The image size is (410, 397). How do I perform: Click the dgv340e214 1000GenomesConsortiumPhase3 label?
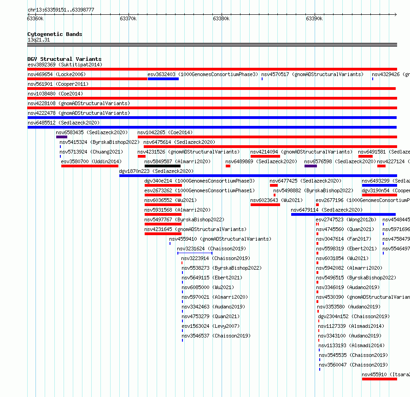199,181
